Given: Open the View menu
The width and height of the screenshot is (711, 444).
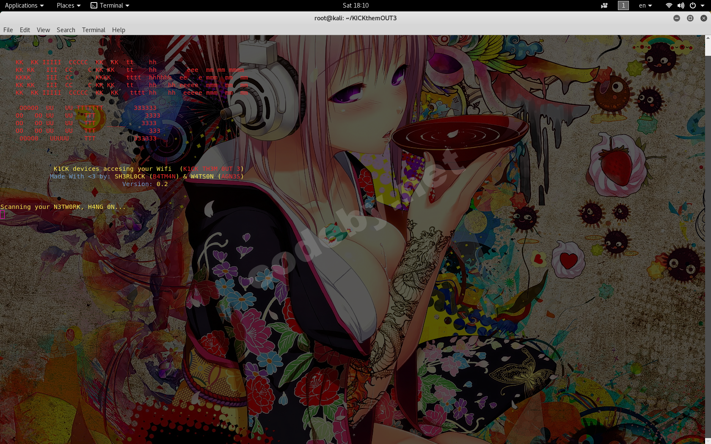Looking at the screenshot, I should click(x=43, y=30).
